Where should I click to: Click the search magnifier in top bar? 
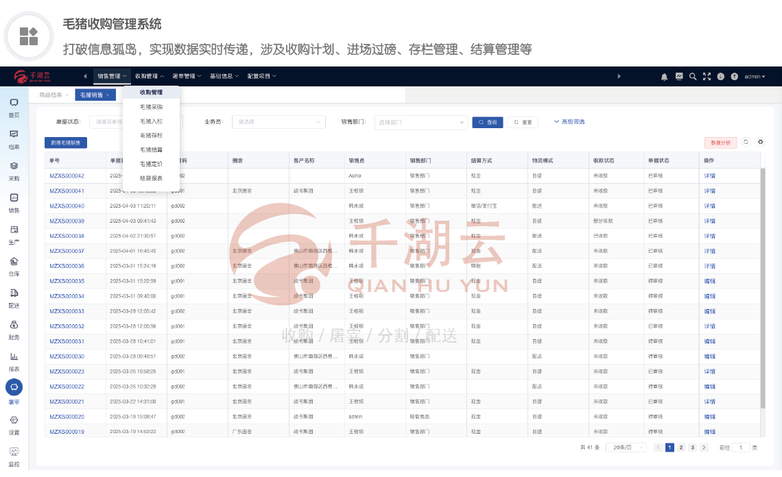[693, 77]
